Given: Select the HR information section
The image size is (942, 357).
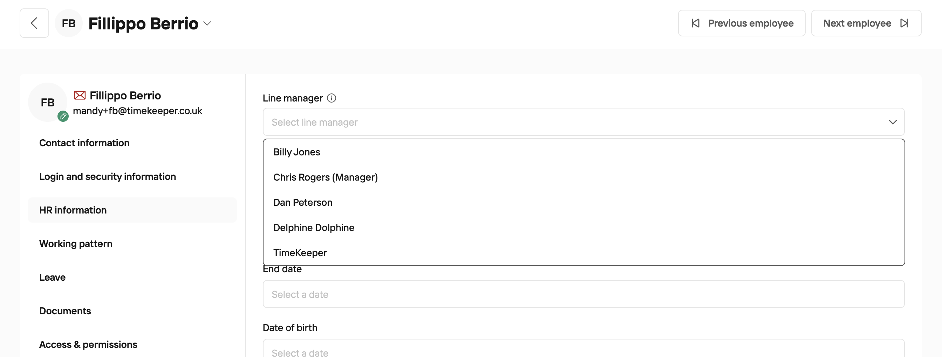Looking at the screenshot, I should [132, 210].
